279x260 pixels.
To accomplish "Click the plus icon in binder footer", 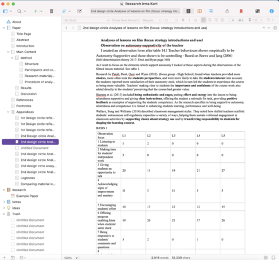I will 4,257.
